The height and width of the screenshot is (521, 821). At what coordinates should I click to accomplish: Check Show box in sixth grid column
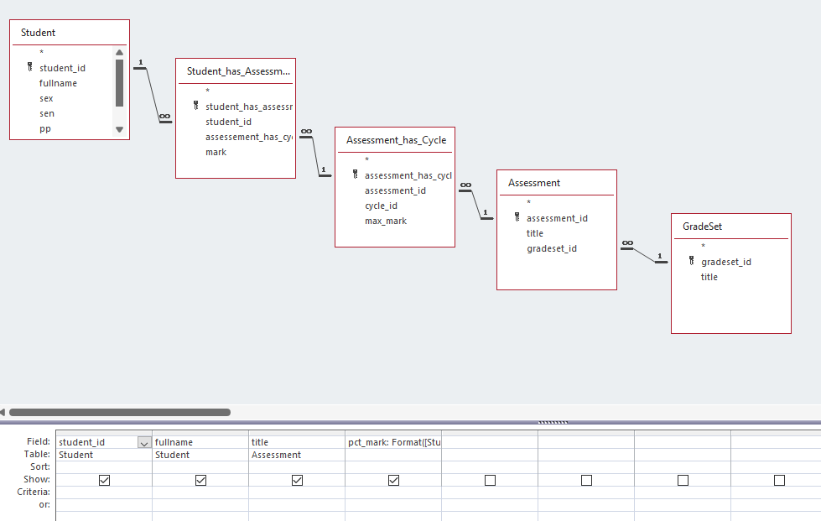click(586, 480)
